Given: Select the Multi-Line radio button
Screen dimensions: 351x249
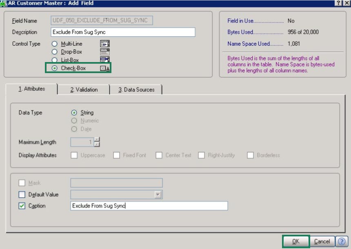Looking at the screenshot, I should pyautogui.click(x=55, y=44).
